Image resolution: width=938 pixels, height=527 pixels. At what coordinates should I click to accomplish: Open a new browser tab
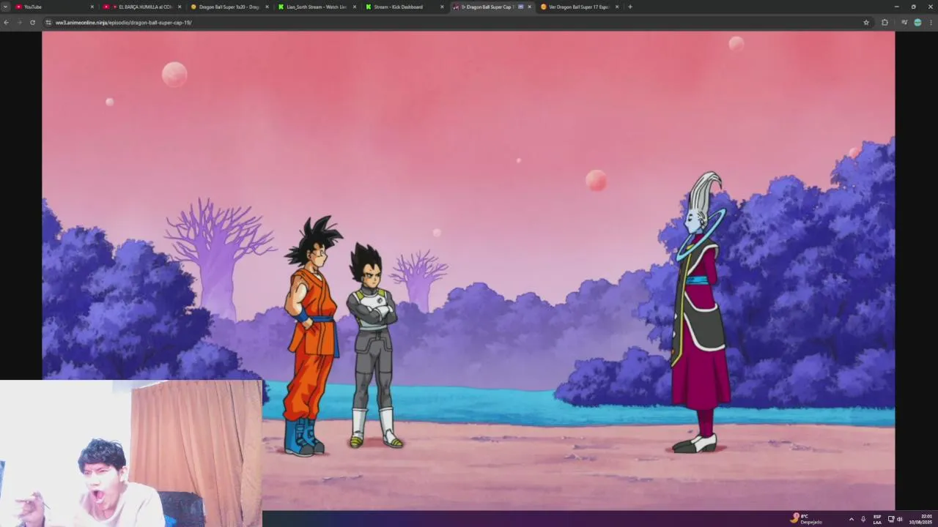coord(630,7)
